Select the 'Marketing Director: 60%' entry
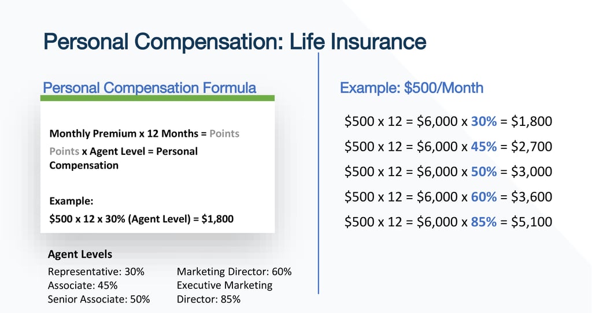Viewport: 592px width, 313px height. point(234,271)
